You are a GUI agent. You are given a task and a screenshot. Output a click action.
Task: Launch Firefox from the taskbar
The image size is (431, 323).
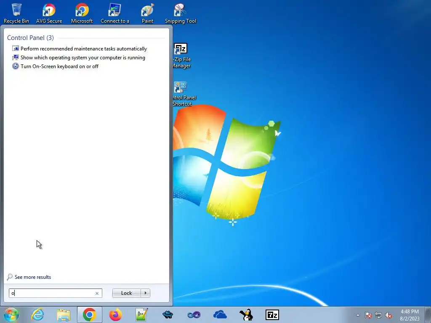(115, 315)
